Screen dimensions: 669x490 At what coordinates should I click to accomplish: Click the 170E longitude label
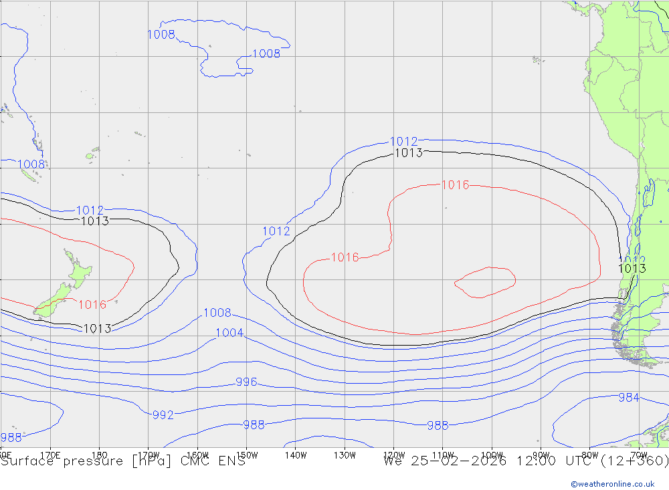[50, 455]
